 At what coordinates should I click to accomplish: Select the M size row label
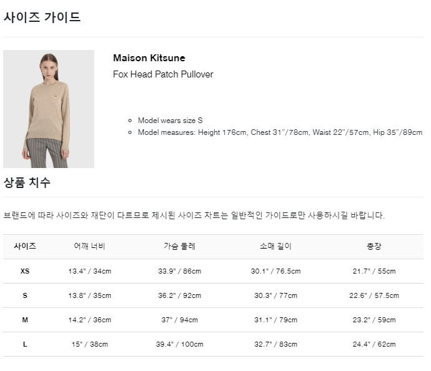coord(25,320)
